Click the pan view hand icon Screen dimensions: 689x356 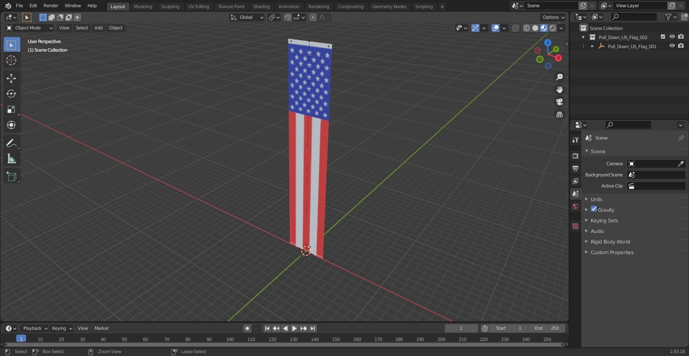pyautogui.click(x=559, y=89)
